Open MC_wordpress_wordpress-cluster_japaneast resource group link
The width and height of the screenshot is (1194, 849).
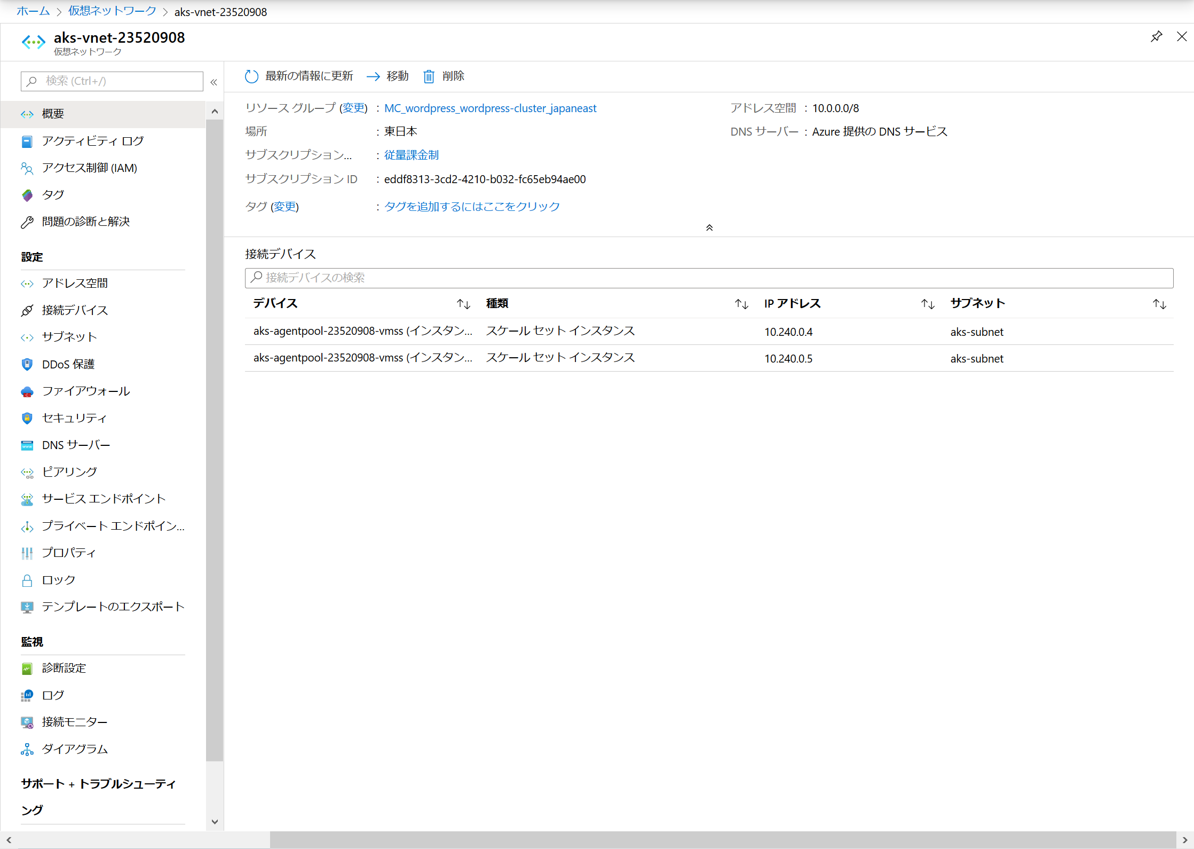(x=490, y=108)
